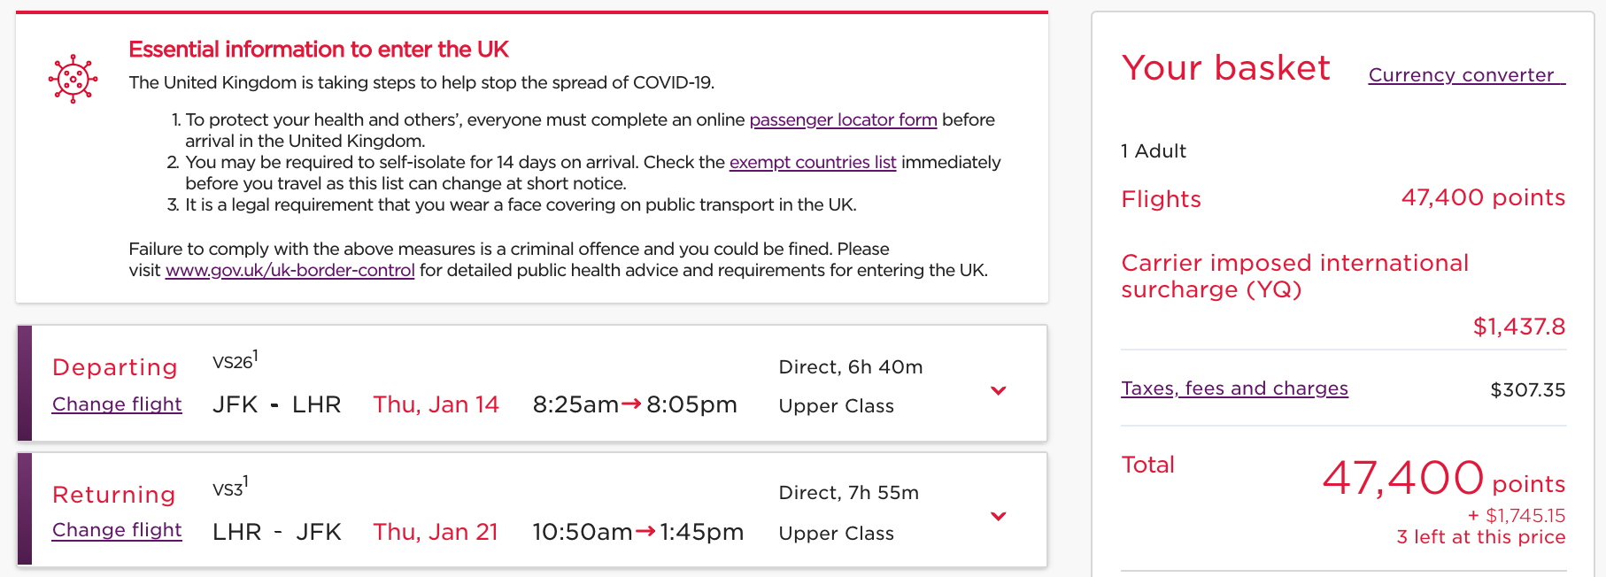Viewport: 1606px width, 577px height.
Task: Click the arrow between 10:50am and 1:45pm
Action: (645, 531)
